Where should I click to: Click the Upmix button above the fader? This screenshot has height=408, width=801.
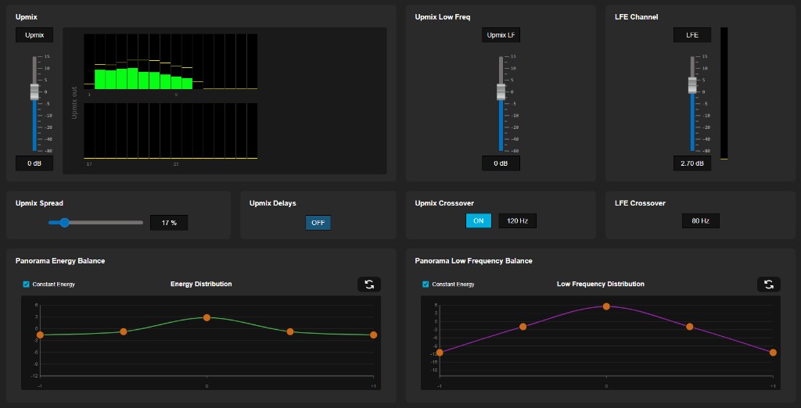[34, 35]
